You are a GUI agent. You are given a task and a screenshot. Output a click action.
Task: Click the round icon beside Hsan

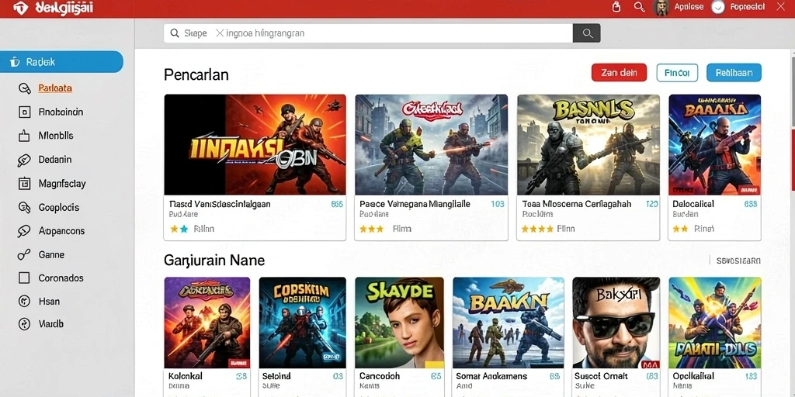pos(24,302)
